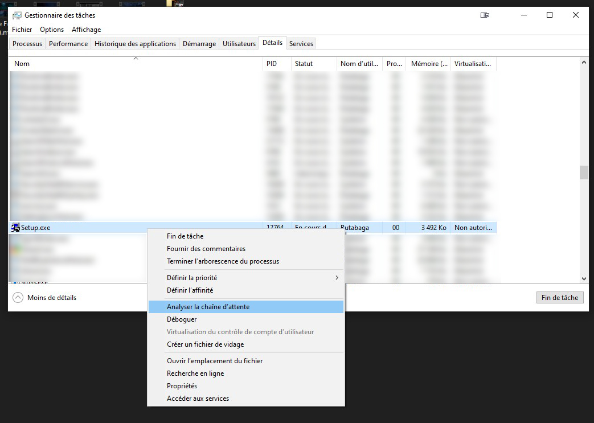Open the Fichier menu
Screen dimensions: 594x423
(x=22, y=30)
